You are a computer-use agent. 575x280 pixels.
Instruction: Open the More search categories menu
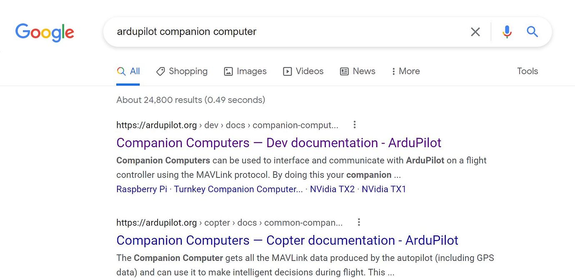click(x=405, y=71)
